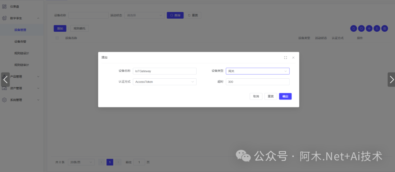Click the four-arrow move toolbar icon
395x172 pixels.
(x=369, y=28)
